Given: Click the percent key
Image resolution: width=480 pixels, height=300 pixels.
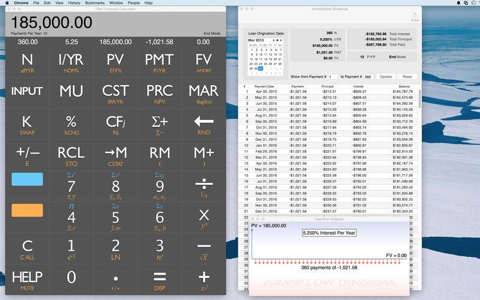Looking at the screenshot, I should click(71, 124).
